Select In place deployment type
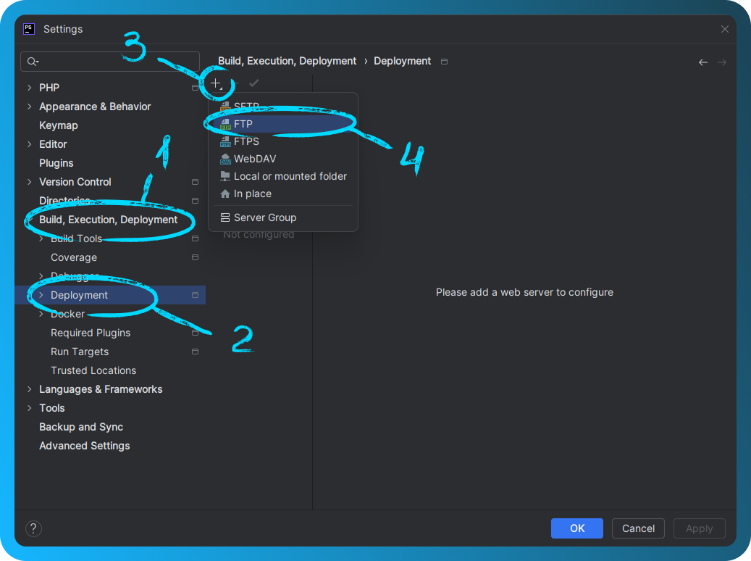 253,194
